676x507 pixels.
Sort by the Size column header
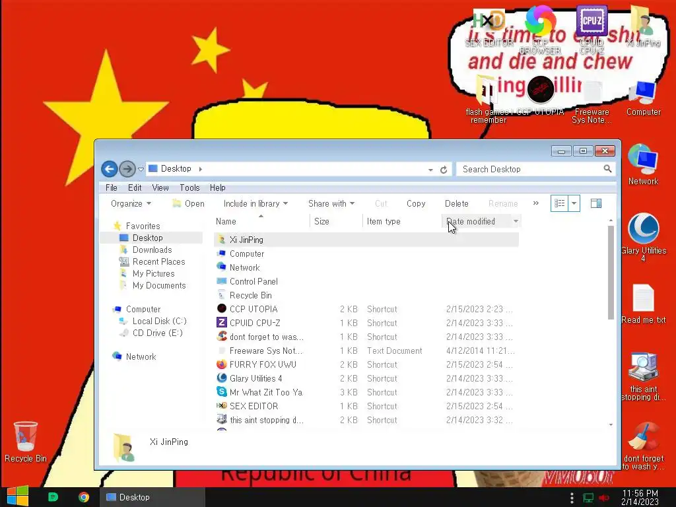point(336,222)
